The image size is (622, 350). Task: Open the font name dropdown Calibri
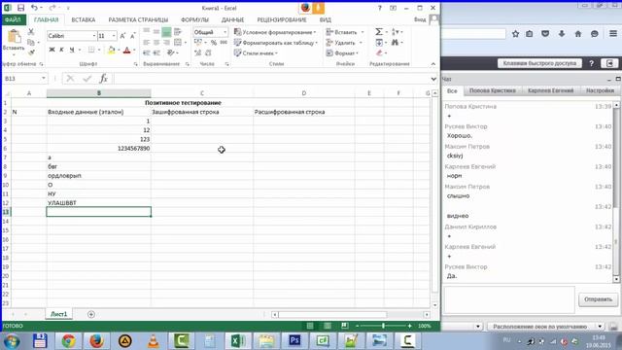(94, 36)
